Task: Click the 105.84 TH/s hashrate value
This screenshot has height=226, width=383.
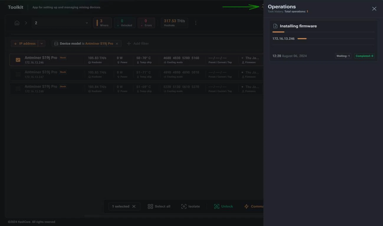Action: pos(97,87)
